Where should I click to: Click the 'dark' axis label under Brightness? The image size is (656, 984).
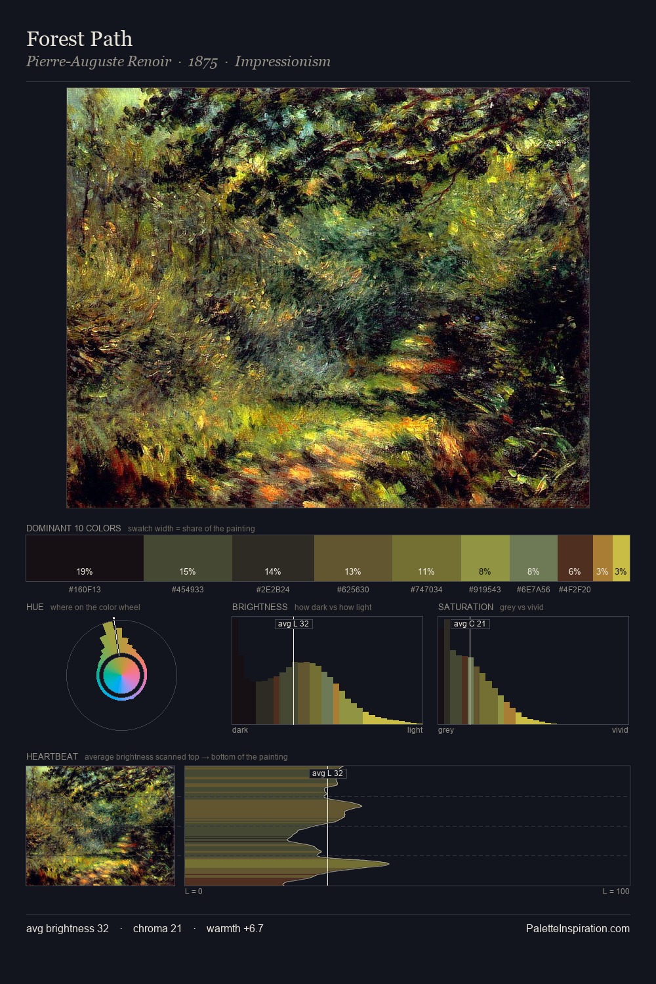pos(240,730)
